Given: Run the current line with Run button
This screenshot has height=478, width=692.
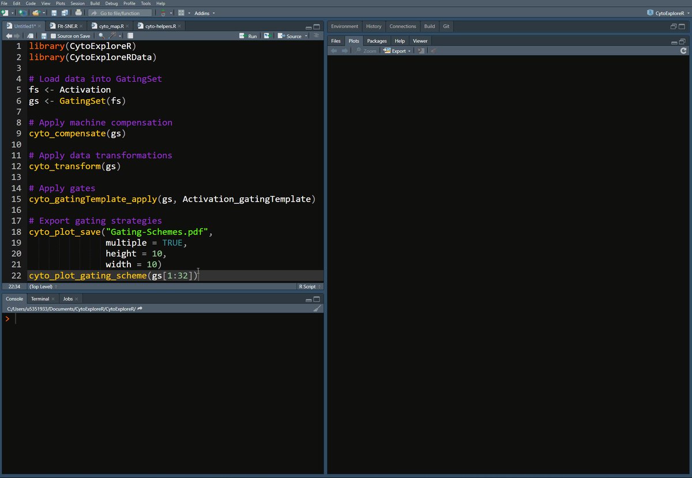Looking at the screenshot, I should pyautogui.click(x=249, y=36).
